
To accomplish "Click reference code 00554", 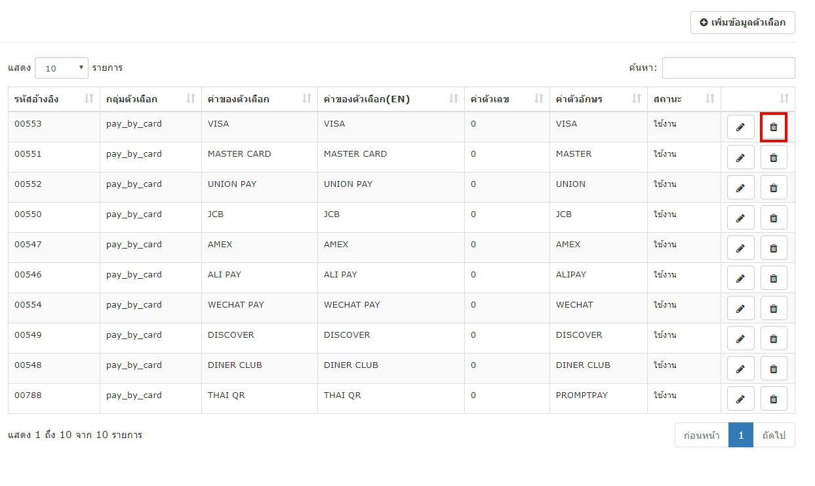I will [28, 304].
